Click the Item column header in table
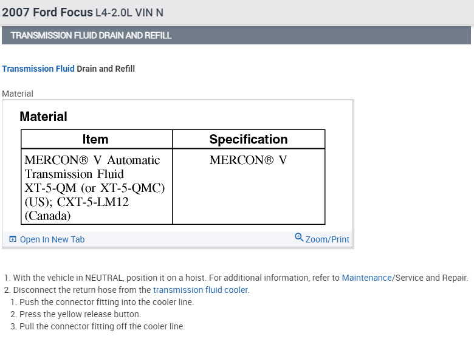Viewport: 474px width, 350px height. [x=95, y=139]
